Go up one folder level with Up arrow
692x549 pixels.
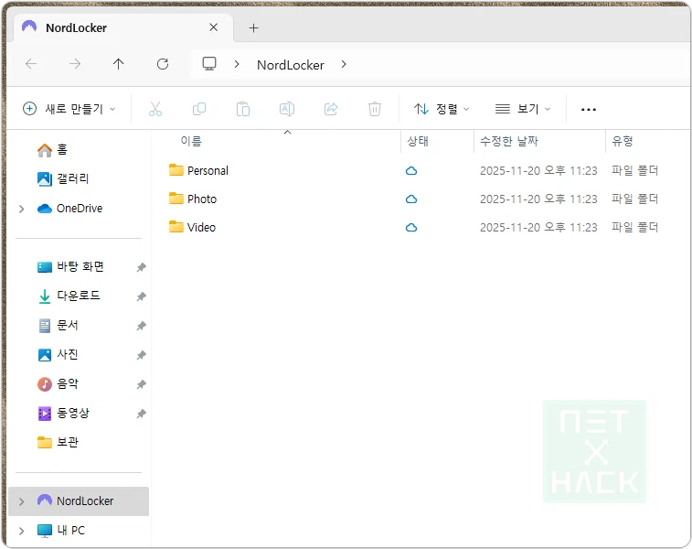(x=118, y=64)
